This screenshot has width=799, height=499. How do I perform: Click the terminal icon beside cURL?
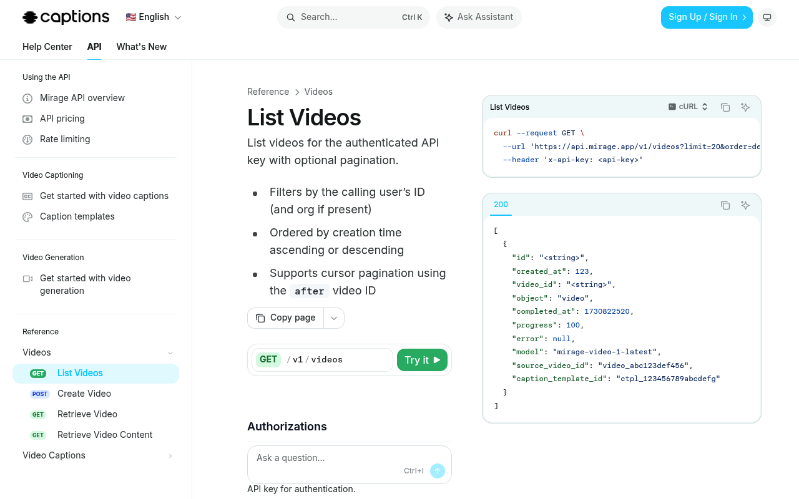[672, 107]
